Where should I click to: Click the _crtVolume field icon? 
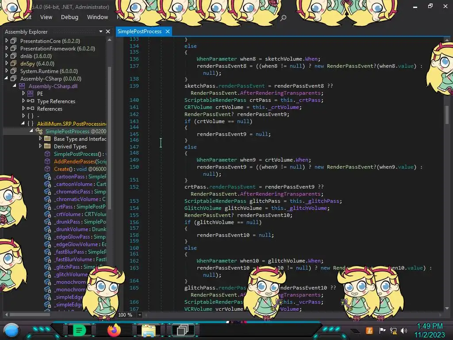48,214
